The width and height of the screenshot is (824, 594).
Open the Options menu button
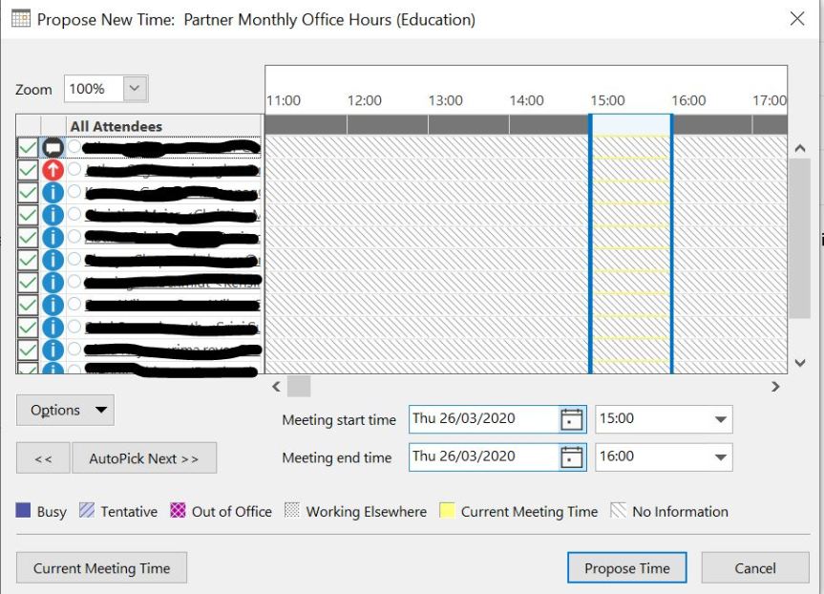pos(65,411)
